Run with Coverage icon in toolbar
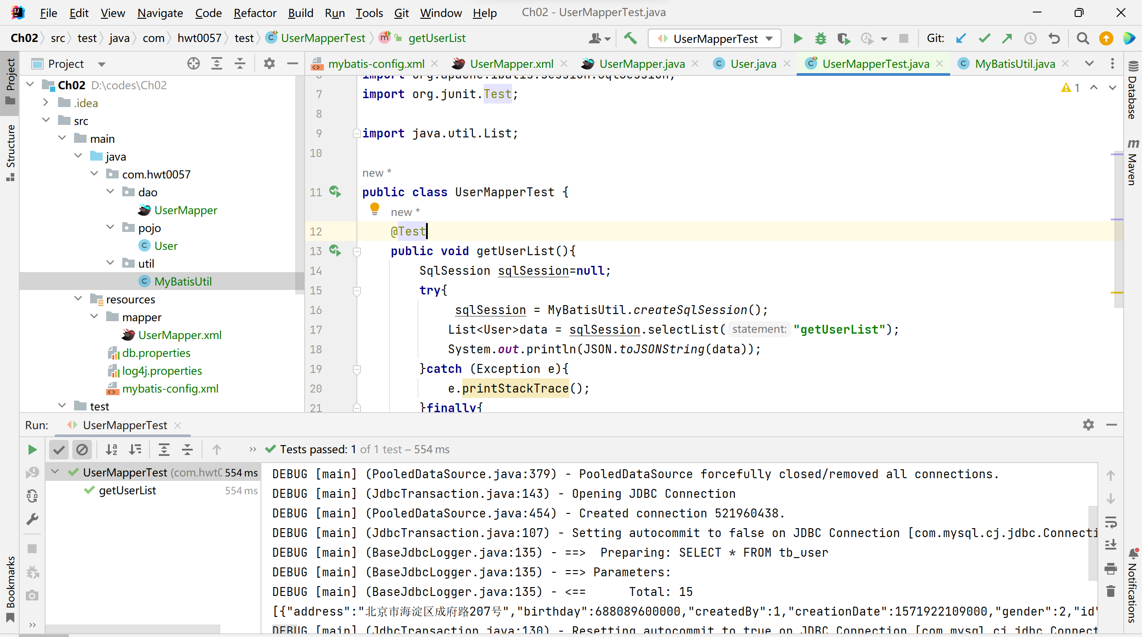Viewport: 1142px width, 637px height. 844,38
